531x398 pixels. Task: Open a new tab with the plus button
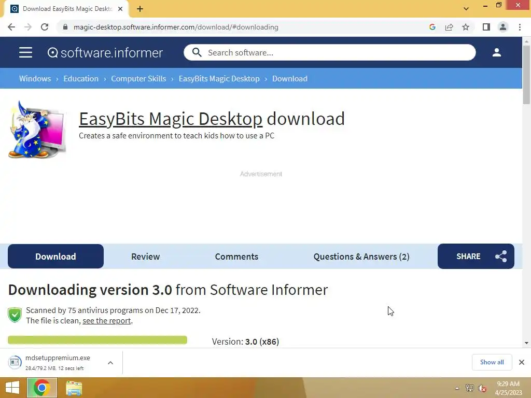[x=140, y=9]
